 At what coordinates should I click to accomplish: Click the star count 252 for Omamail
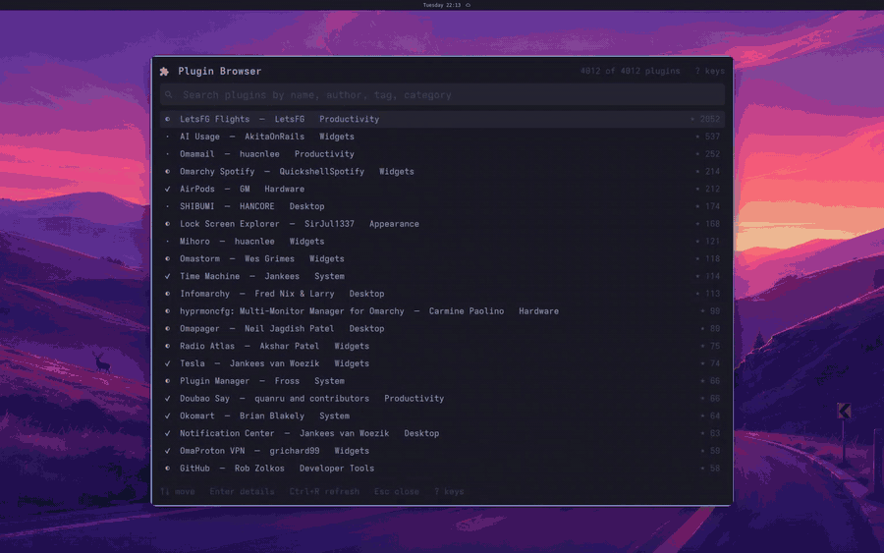pos(708,154)
